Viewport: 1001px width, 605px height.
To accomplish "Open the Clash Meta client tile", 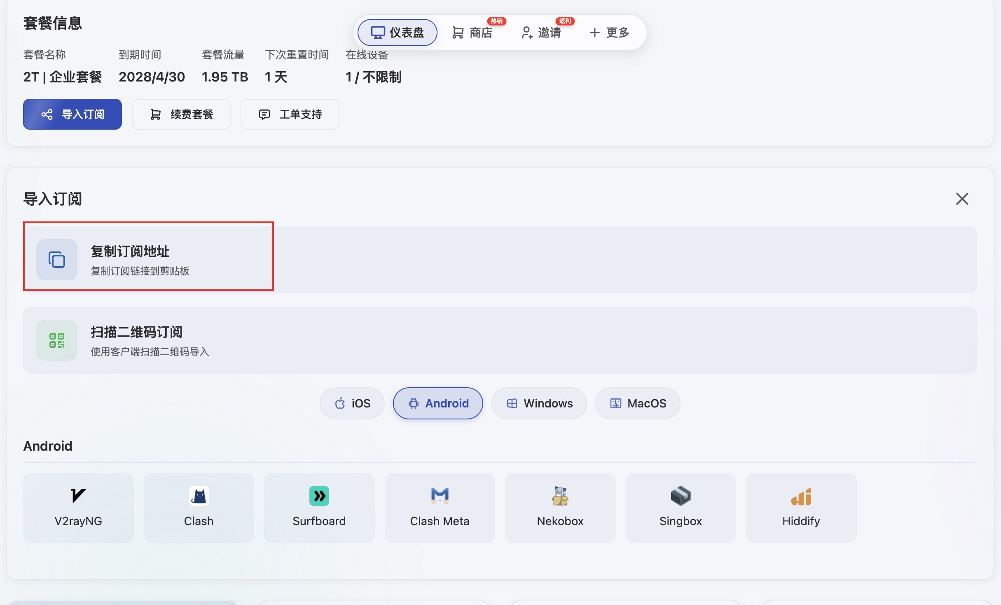I will 440,507.
